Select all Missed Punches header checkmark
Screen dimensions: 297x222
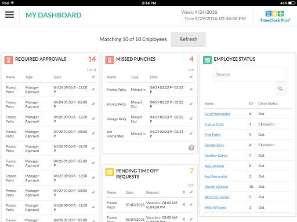[x=191, y=77]
